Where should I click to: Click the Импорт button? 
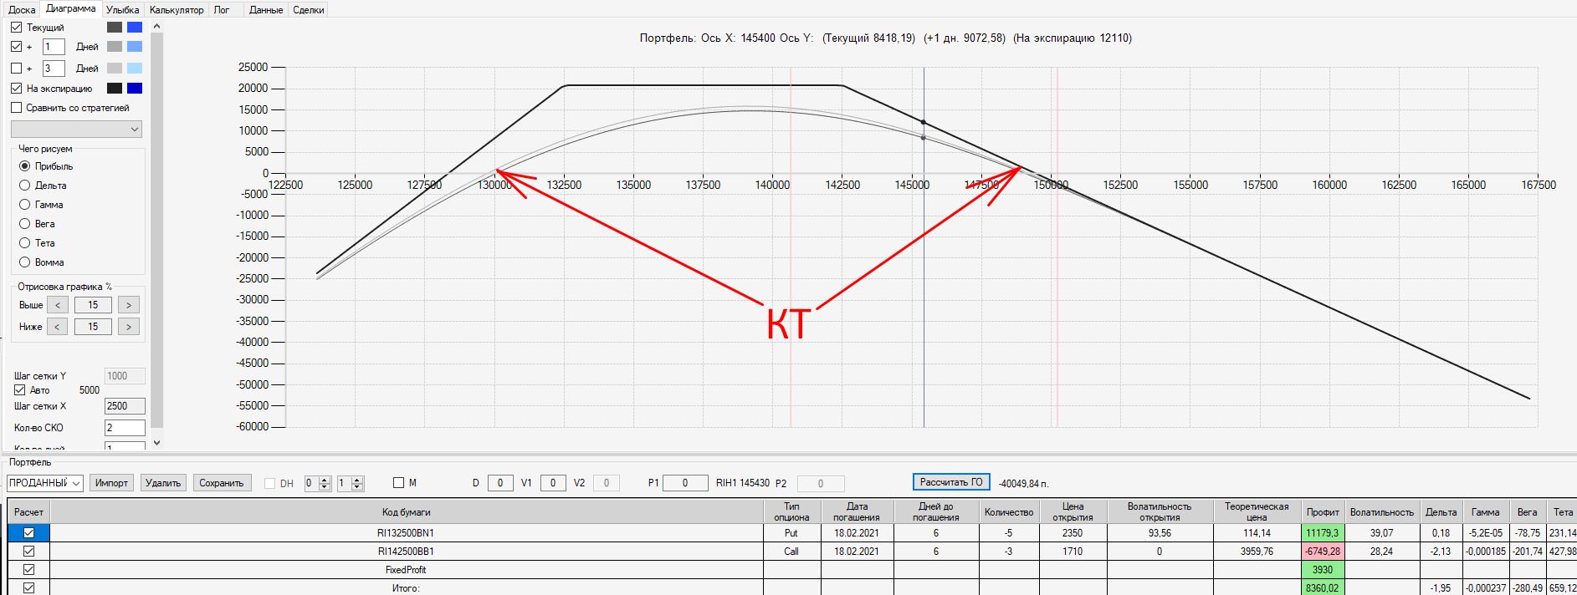[111, 483]
